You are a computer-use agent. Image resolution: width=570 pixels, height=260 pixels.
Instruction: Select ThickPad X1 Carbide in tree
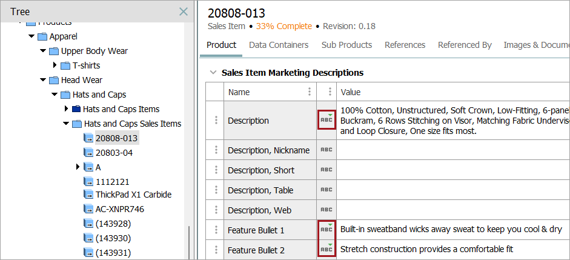[133, 195]
